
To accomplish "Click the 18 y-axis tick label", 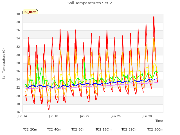I will (18, 104).
